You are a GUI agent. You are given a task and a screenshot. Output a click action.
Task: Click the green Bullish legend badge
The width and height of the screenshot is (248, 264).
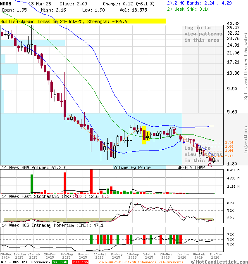[x=60, y=262]
